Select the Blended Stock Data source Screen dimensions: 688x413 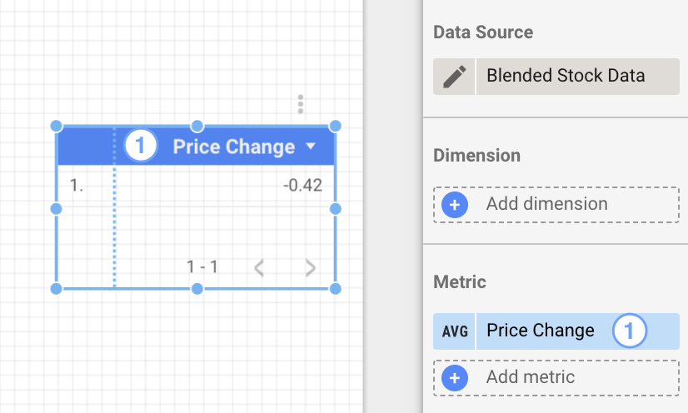point(566,76)
